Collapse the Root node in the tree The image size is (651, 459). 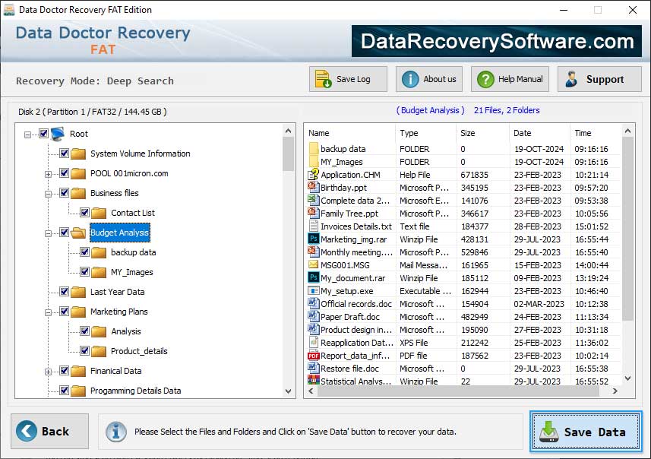(27, 133)
